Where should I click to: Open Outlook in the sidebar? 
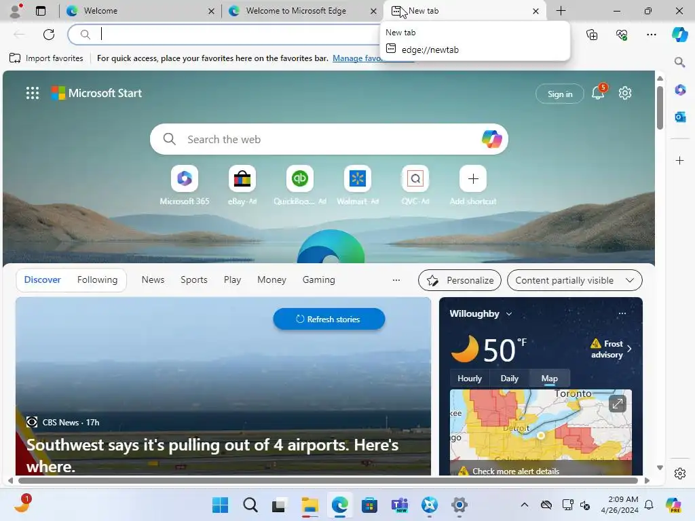click(x=680, y=117)
